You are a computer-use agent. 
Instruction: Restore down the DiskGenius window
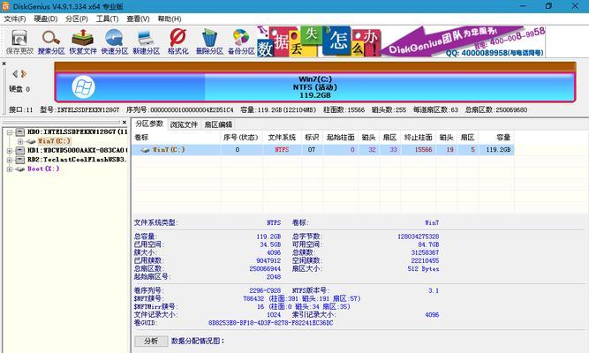pyautogui.click(x=548, y=6)
